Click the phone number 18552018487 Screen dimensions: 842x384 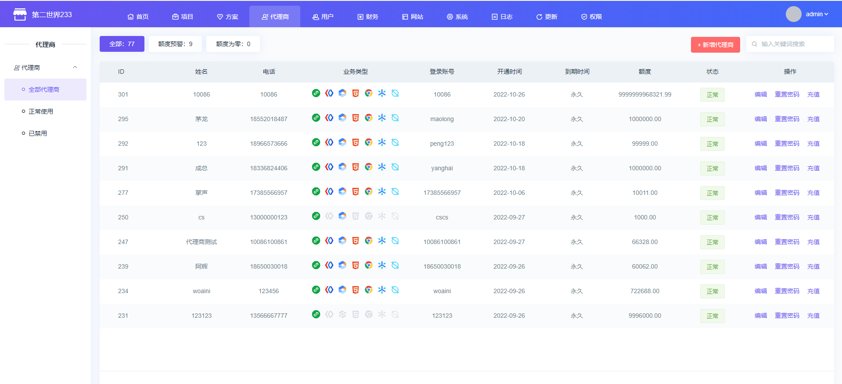pos(269,119)
